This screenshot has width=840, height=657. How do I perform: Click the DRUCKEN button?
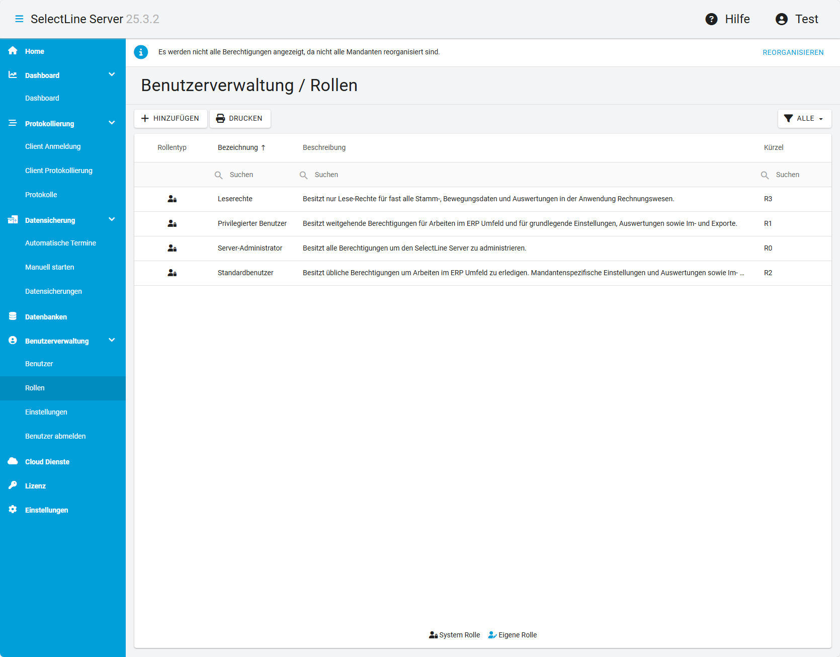[x=240, y=119]
